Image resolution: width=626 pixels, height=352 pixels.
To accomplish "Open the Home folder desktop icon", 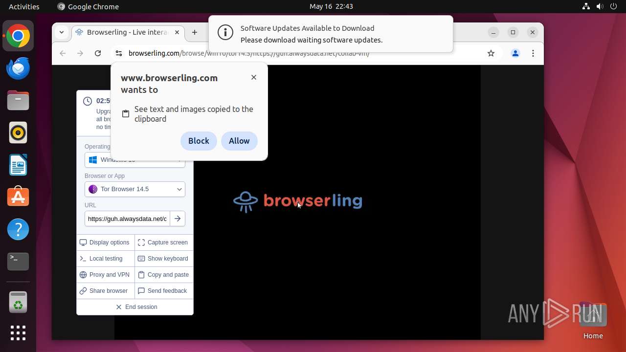I will [593, 321].
